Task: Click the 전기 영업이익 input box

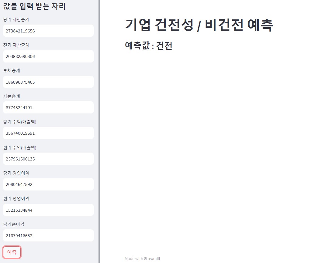Action: (48, 210)
